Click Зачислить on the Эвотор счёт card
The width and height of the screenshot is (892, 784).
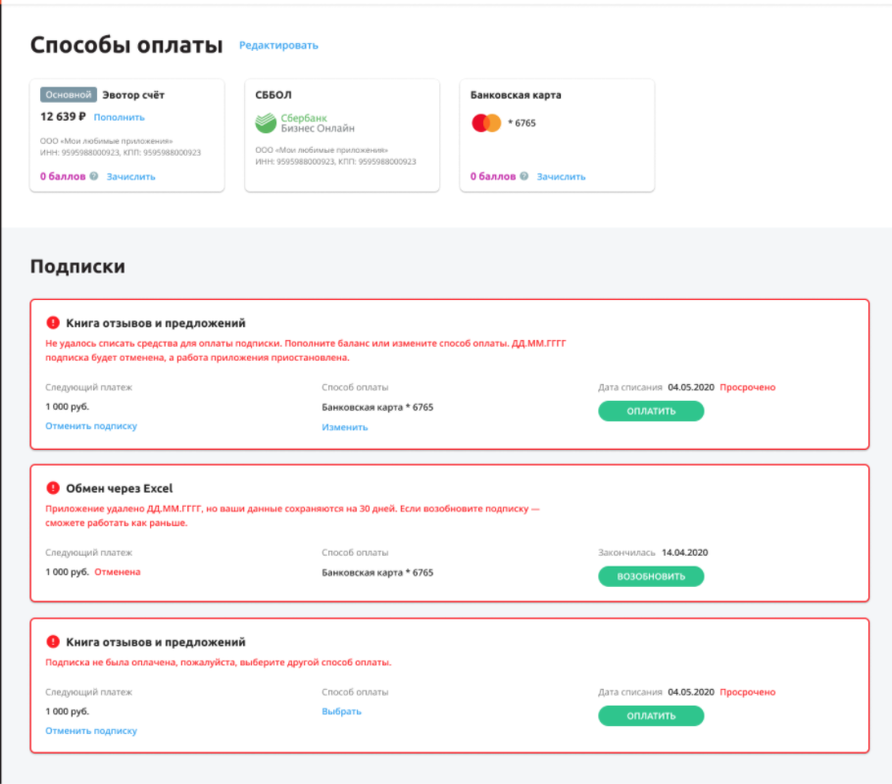pyautogui.click(x=130, y=177)
